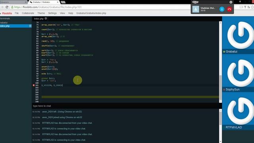The image size is (254, 143).
Task: Select terminals in the sidebar
Action: [5, 19]
